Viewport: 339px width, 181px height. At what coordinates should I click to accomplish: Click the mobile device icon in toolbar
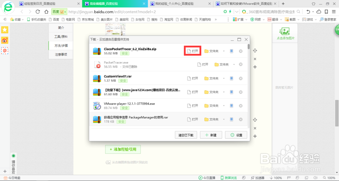tap(326, 12)
